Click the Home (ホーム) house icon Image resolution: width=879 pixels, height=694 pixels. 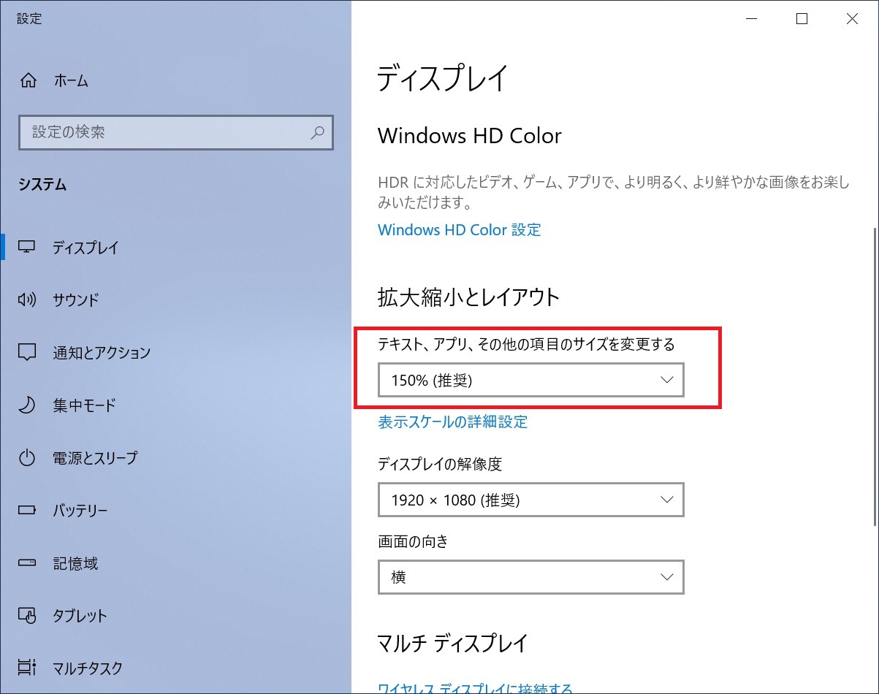click(x=28, y=80)
